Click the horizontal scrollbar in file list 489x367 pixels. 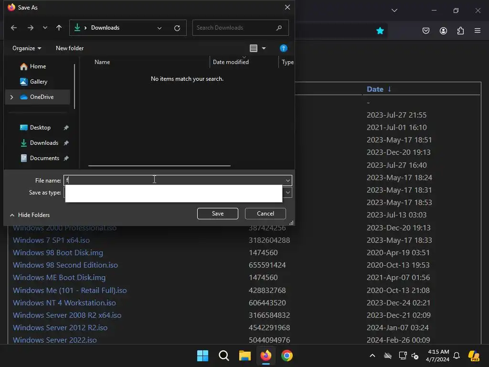coord(159,166)
